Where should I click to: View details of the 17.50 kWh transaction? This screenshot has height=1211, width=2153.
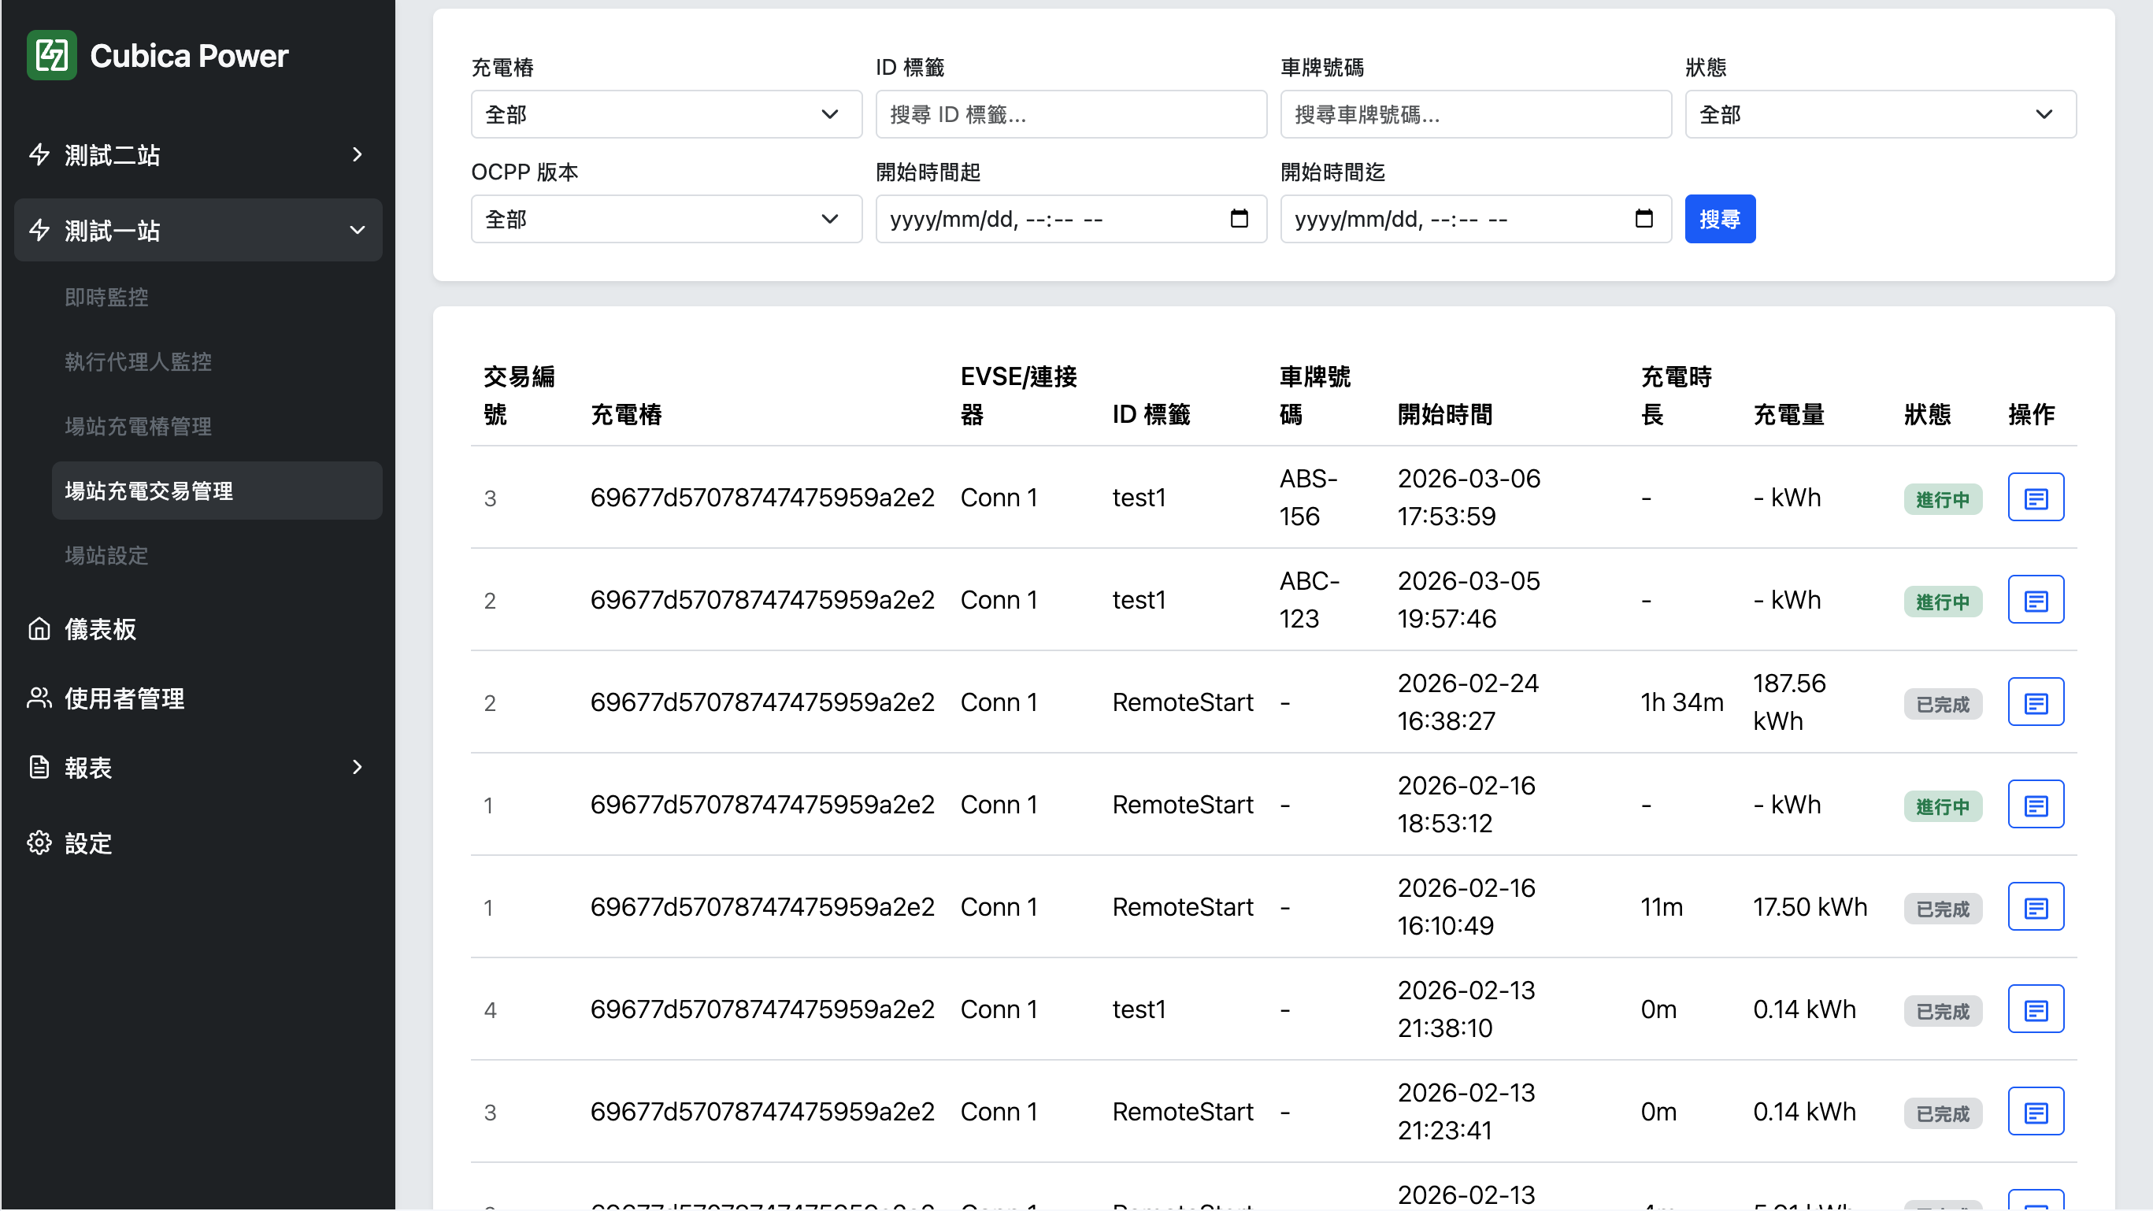pyautogui.click(x=2035, y=908)
